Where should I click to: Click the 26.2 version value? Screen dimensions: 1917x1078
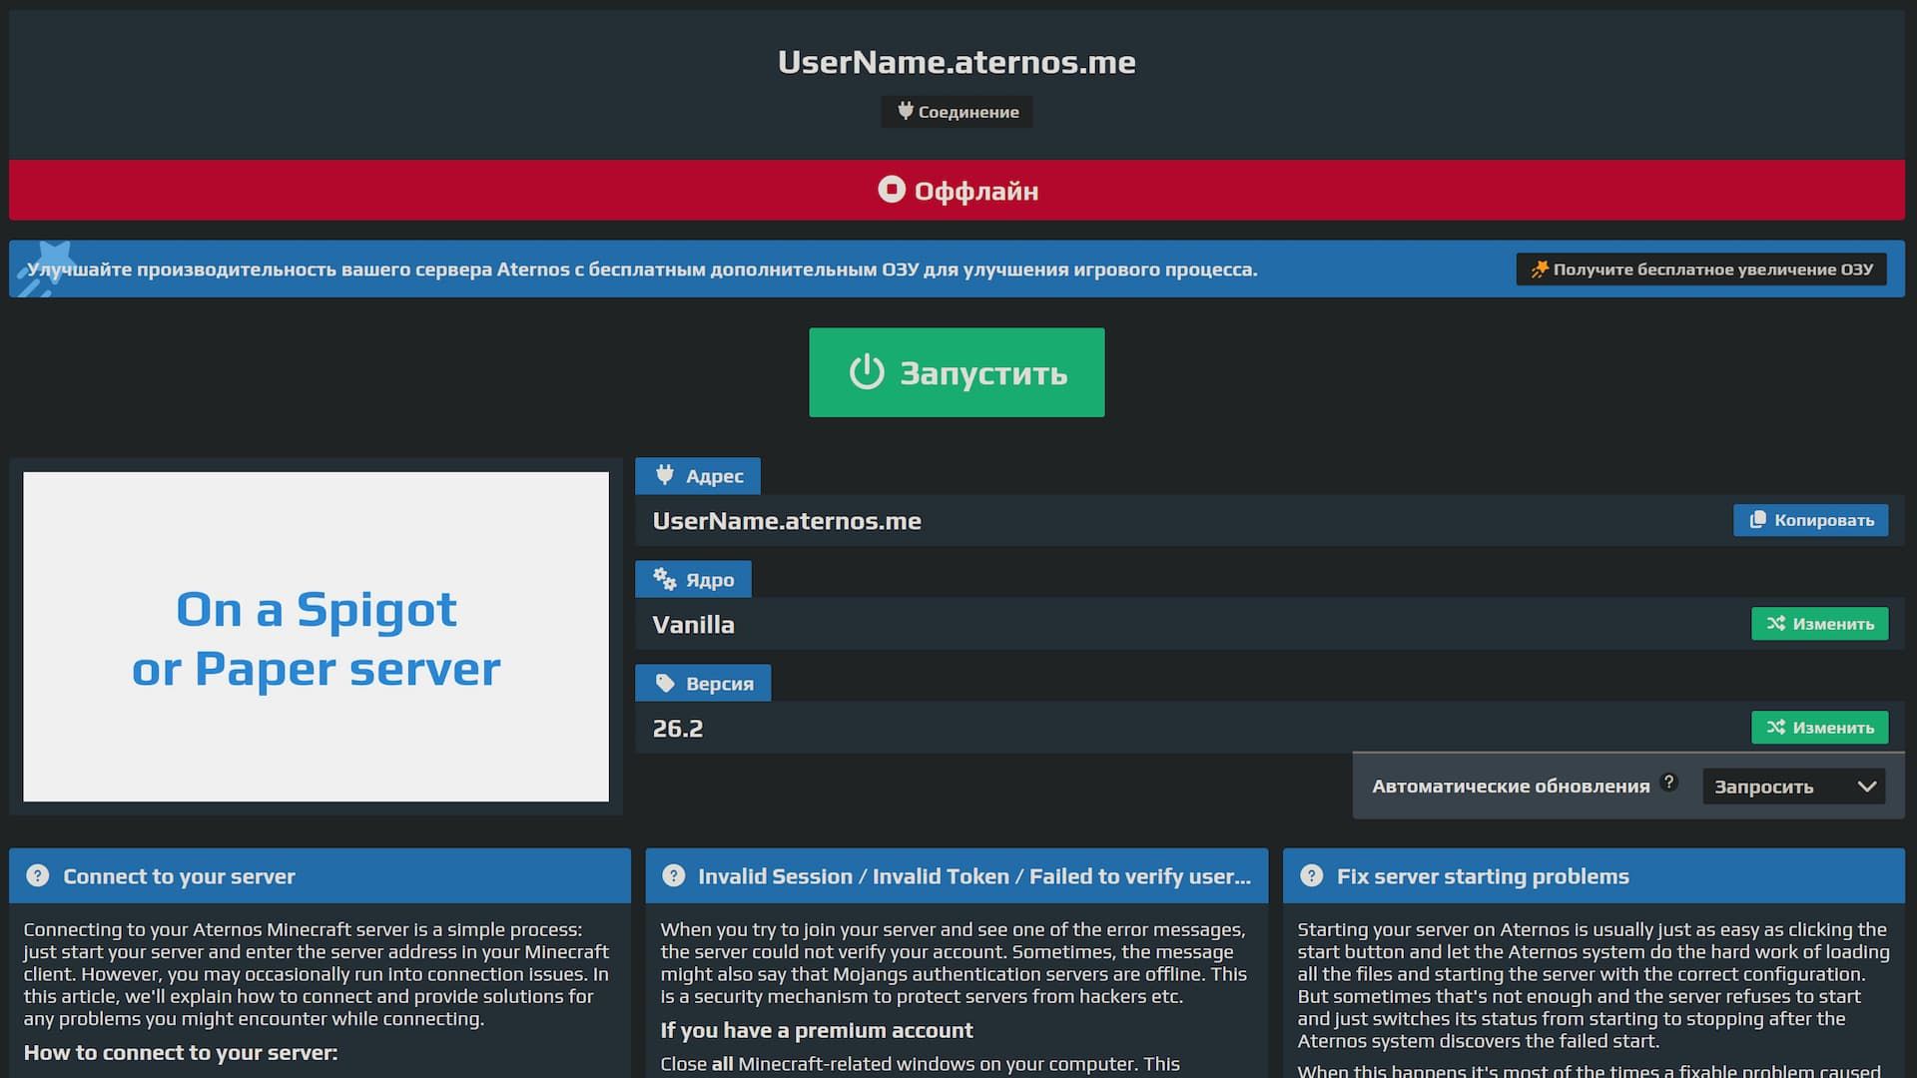coord(678,729)
